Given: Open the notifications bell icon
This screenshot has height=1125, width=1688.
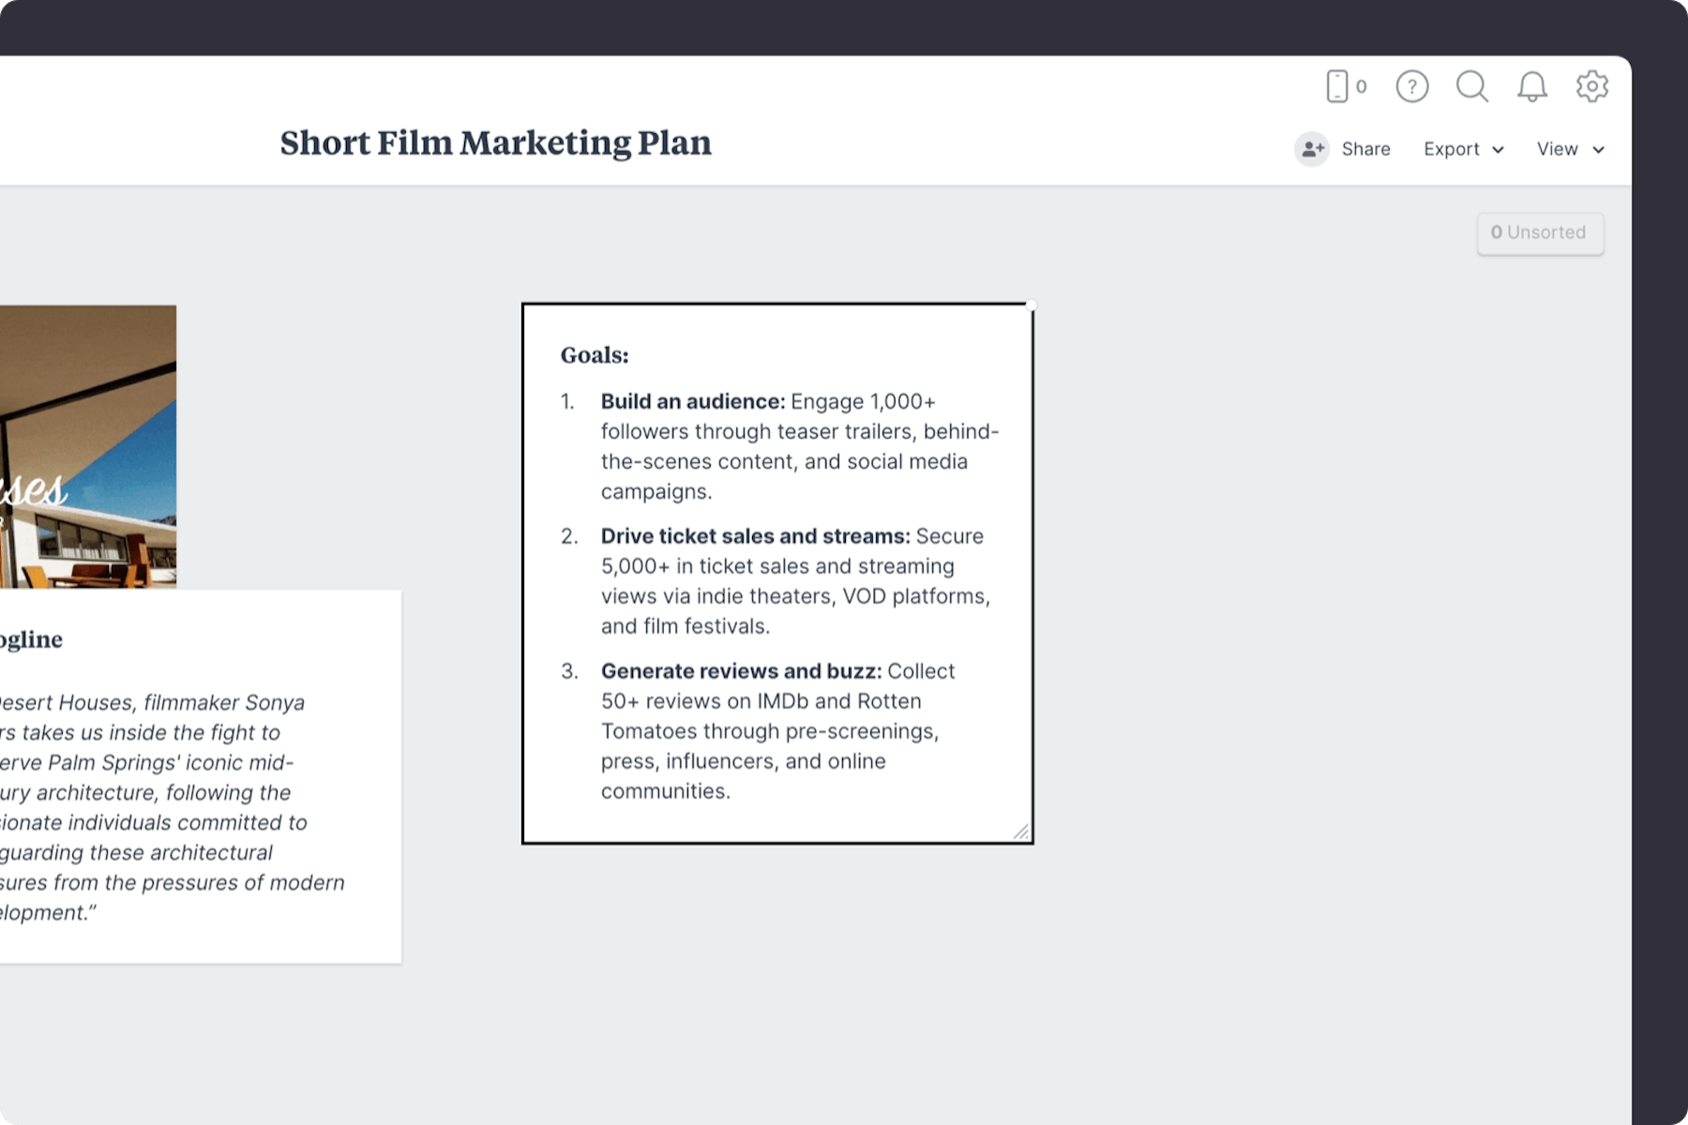Looking at the screenshot, I should point(1533,86).
